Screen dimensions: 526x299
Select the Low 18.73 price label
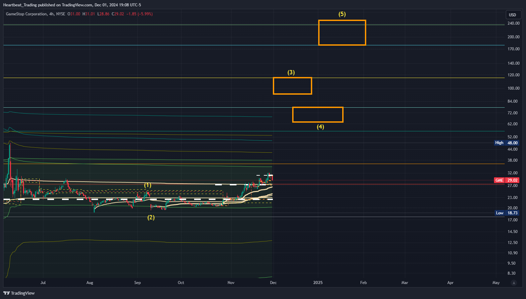[506, 213]
